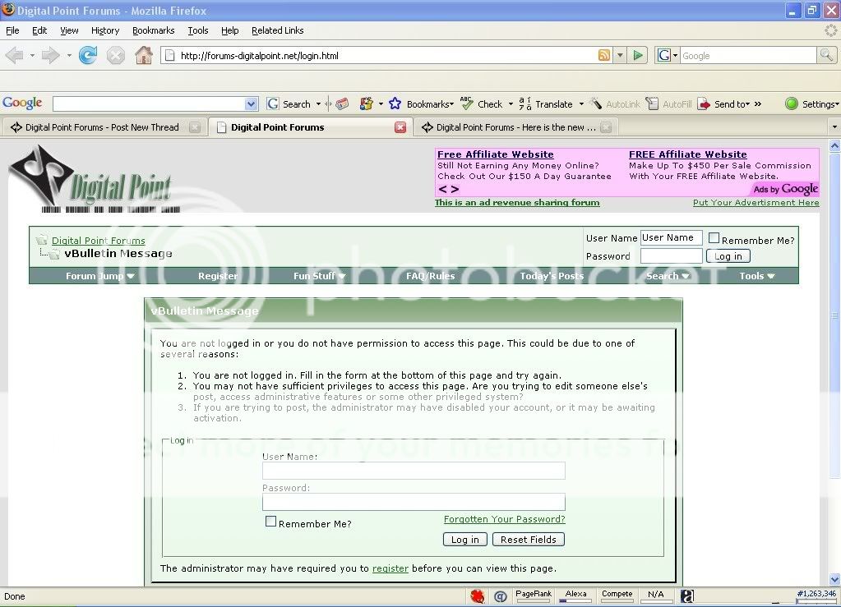Close the Digital Point Forums tab

point(400,127)
